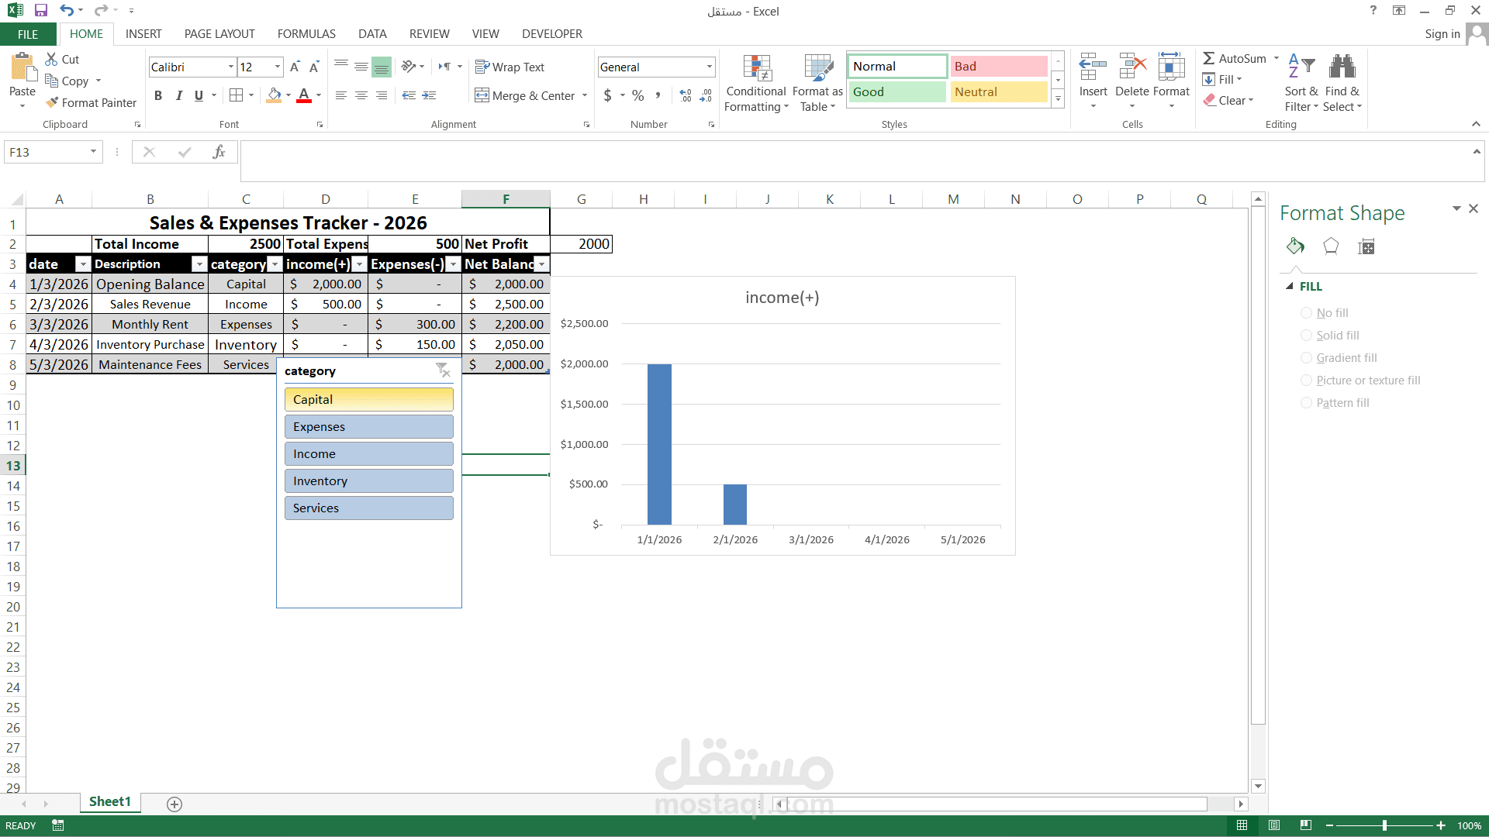Choose the Gradient fill radio option
This screenshot has height=837, width=1489.
coord(1307,358)
